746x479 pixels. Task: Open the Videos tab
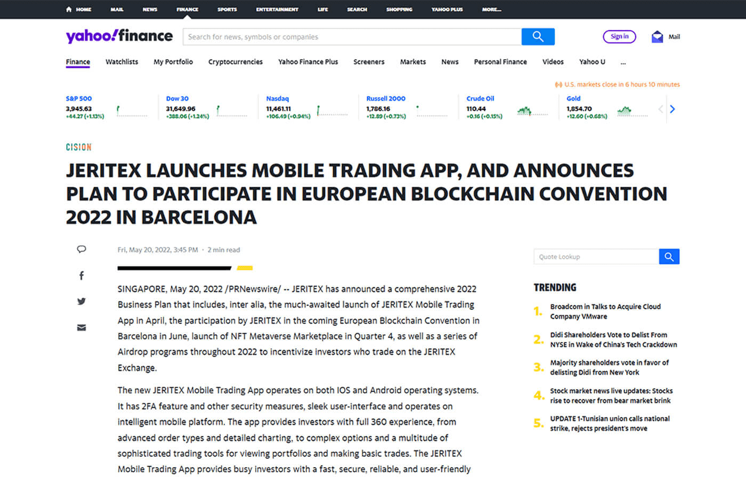coord(553,62)
